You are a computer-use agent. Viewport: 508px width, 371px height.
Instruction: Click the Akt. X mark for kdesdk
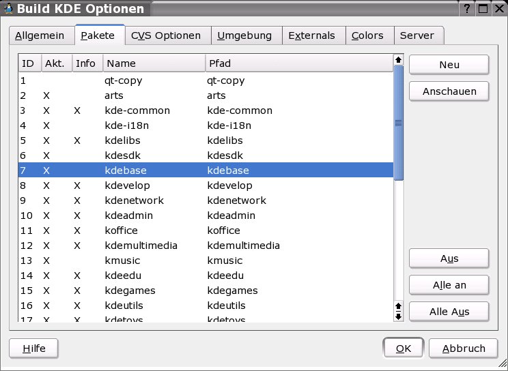tap(46, 155)
